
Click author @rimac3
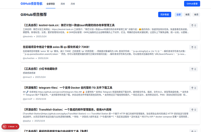click(27, 77)
